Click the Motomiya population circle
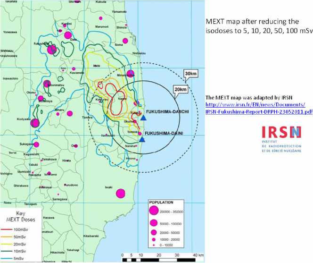This screenshot has width=313, height=263. coord(41,98)
